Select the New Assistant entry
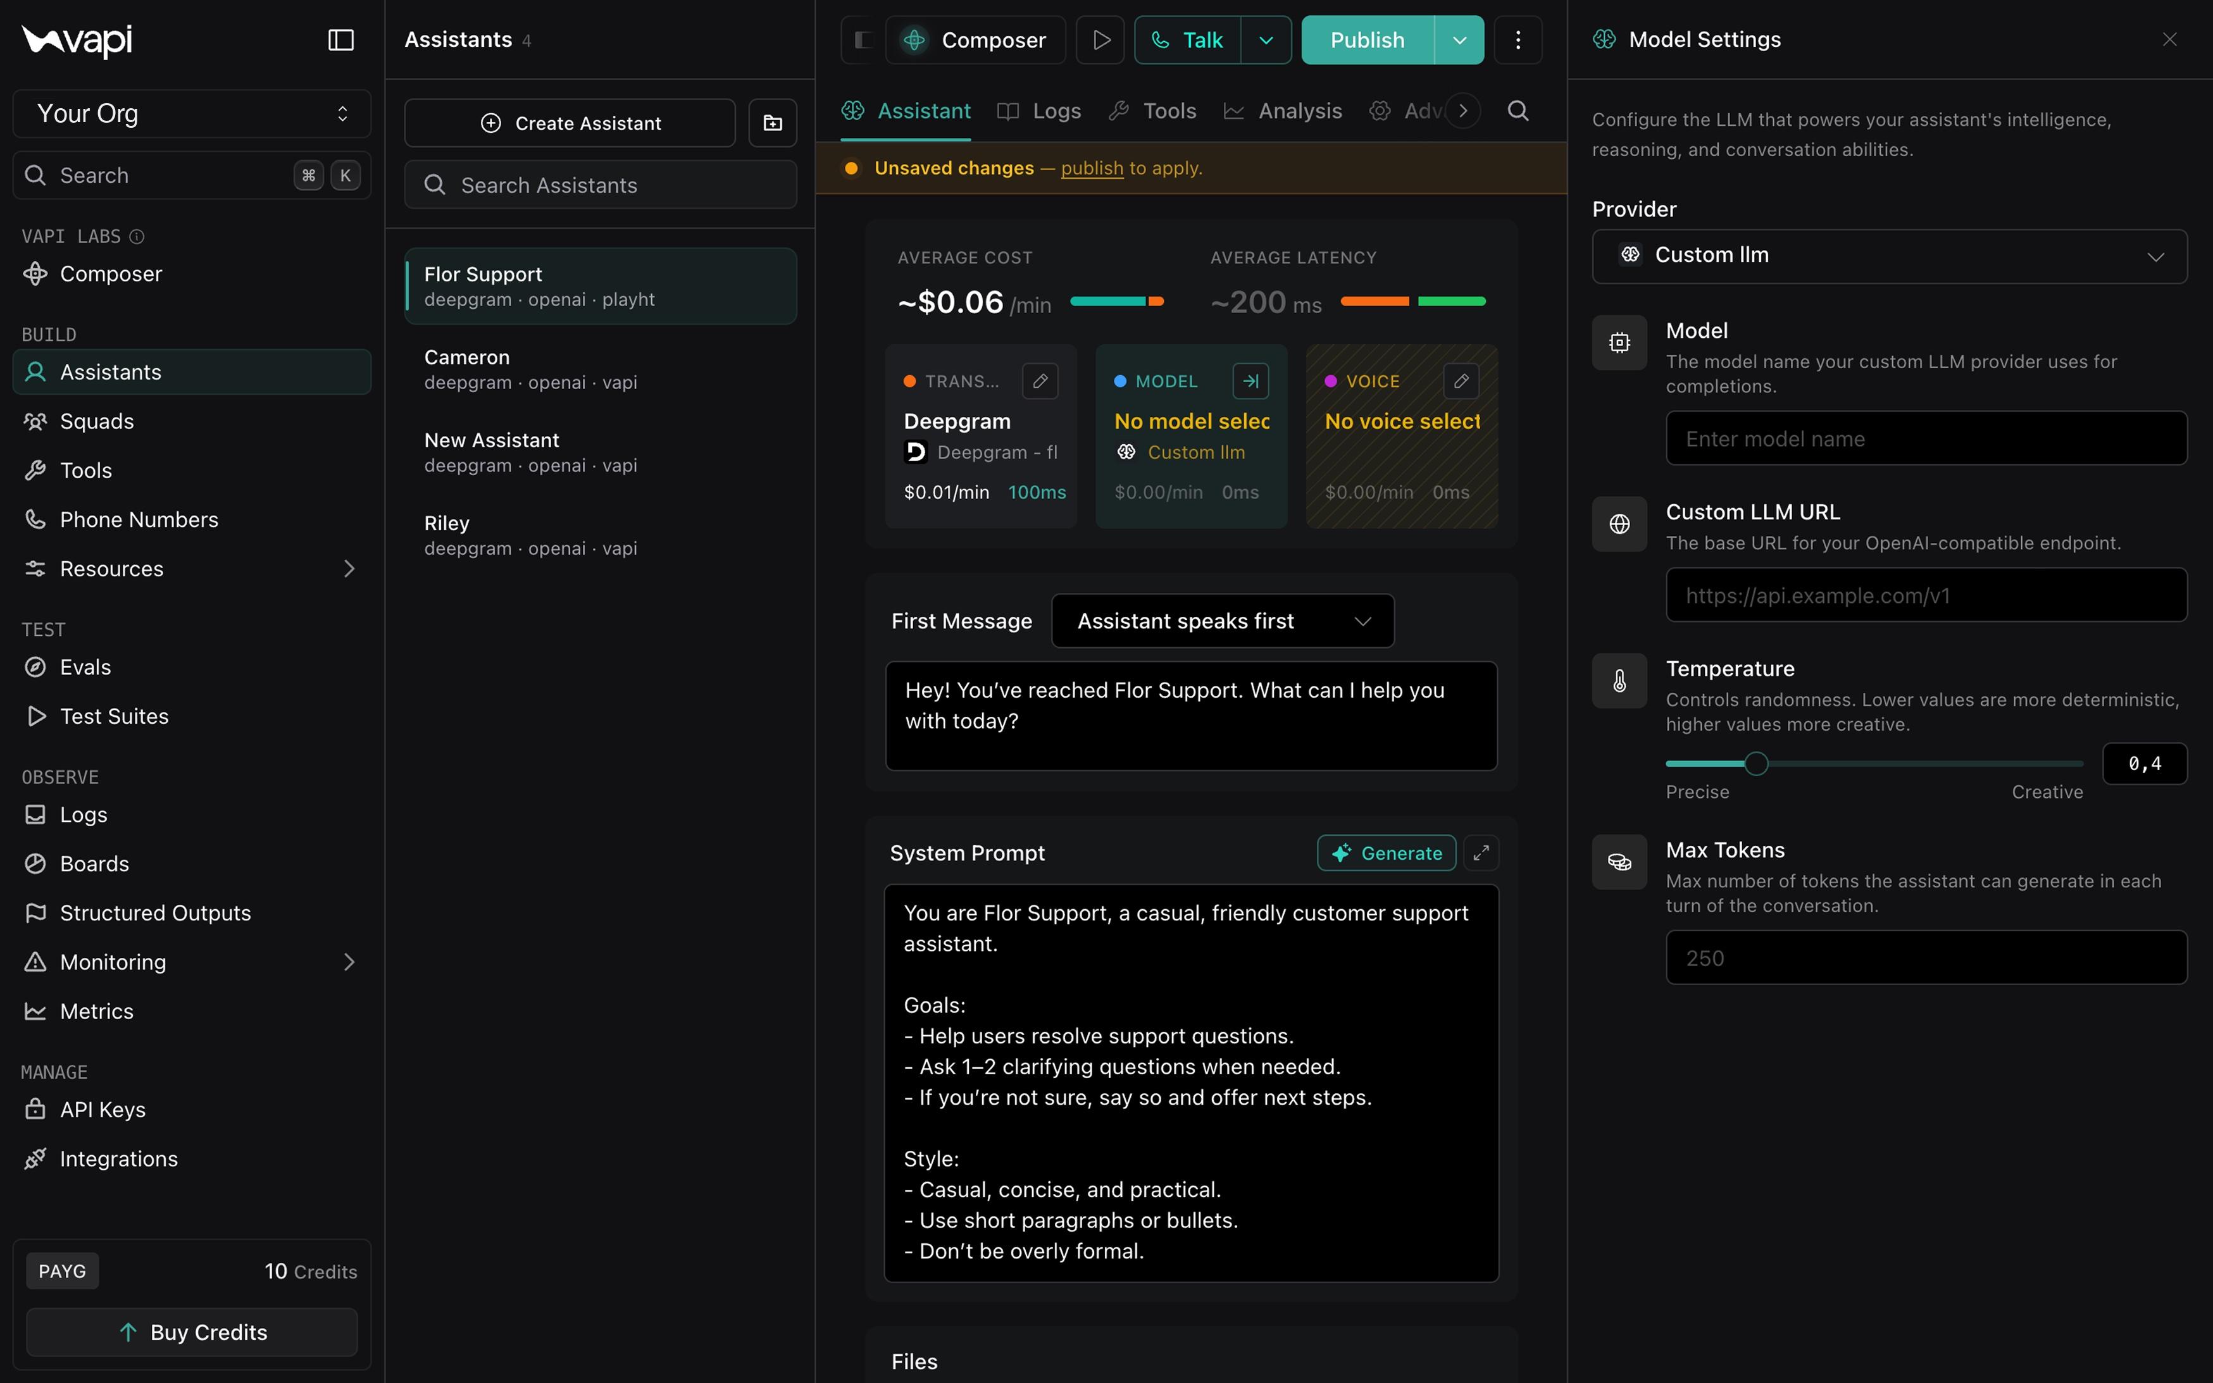 coord(600,452)
